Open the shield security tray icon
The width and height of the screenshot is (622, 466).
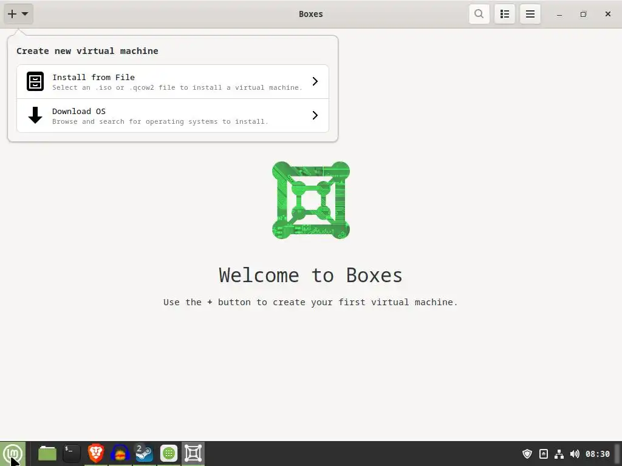coord(527,454)
